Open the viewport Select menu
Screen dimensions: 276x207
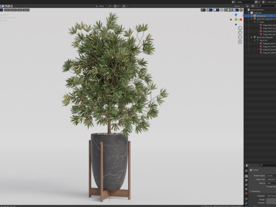click(13, 10)
